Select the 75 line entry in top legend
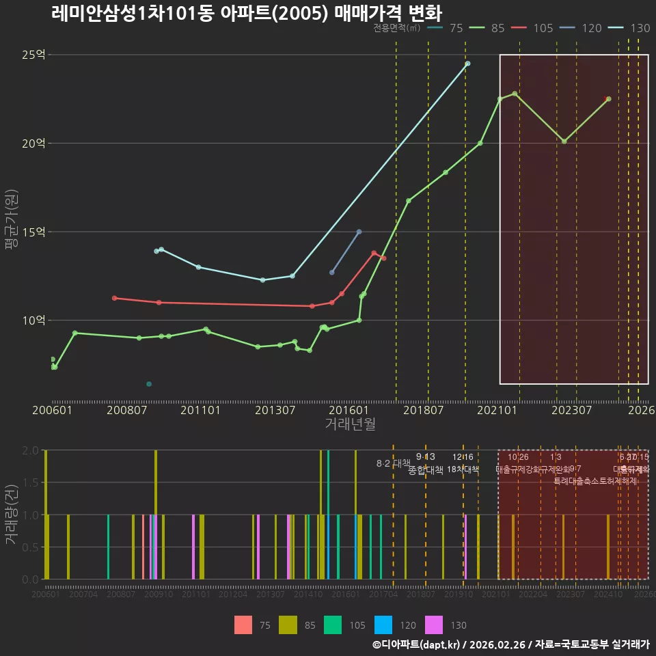The width and height of the screenshot is (656, 656). click(x=445, y=28)
